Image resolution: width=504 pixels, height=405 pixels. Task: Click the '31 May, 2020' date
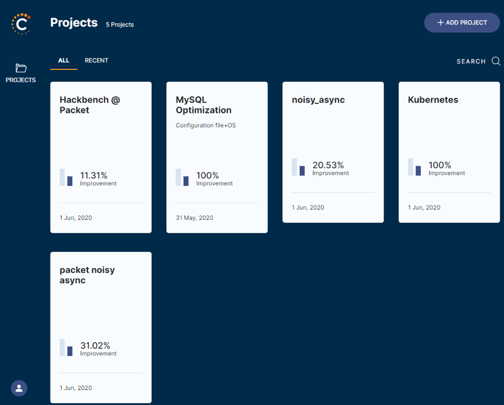195,217
